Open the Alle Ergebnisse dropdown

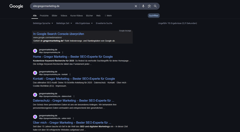tap(84, 23)
